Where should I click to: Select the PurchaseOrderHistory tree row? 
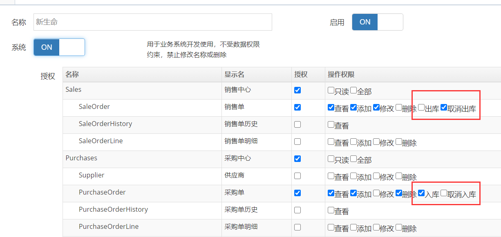pyautogui.click(x=113, y=210)
